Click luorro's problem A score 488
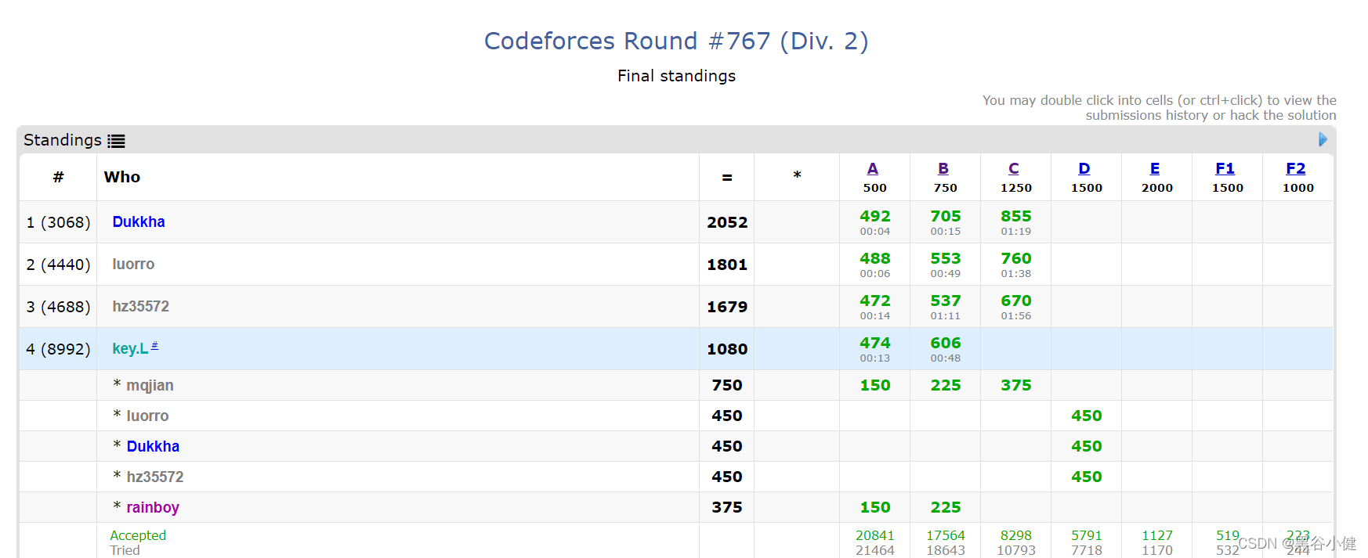 875,258
